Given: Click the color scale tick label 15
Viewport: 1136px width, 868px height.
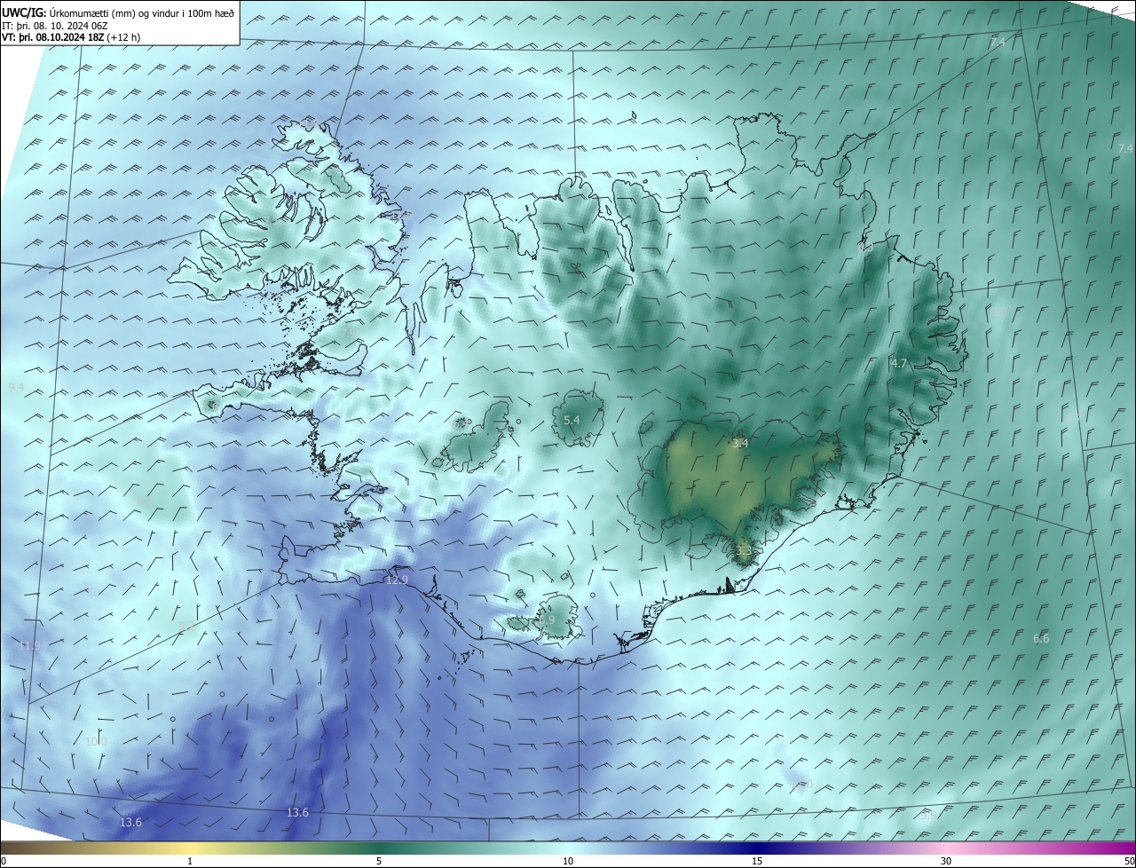Looking at the screenshot, I should tap(757, 862).
